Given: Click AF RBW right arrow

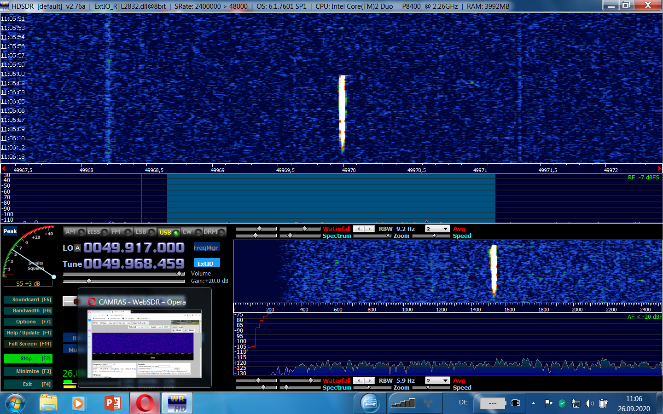Looking at the screenshot, I should 370,380.
